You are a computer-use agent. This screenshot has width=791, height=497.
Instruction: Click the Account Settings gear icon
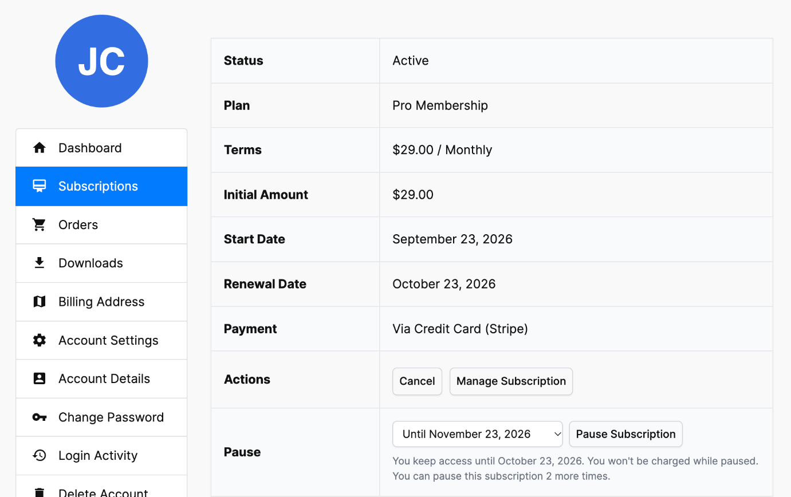[39, 340]
